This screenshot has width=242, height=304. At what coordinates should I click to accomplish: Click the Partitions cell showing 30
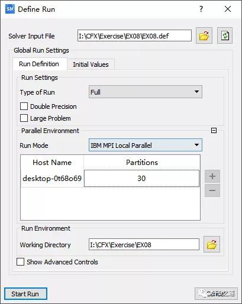point(141,179)
